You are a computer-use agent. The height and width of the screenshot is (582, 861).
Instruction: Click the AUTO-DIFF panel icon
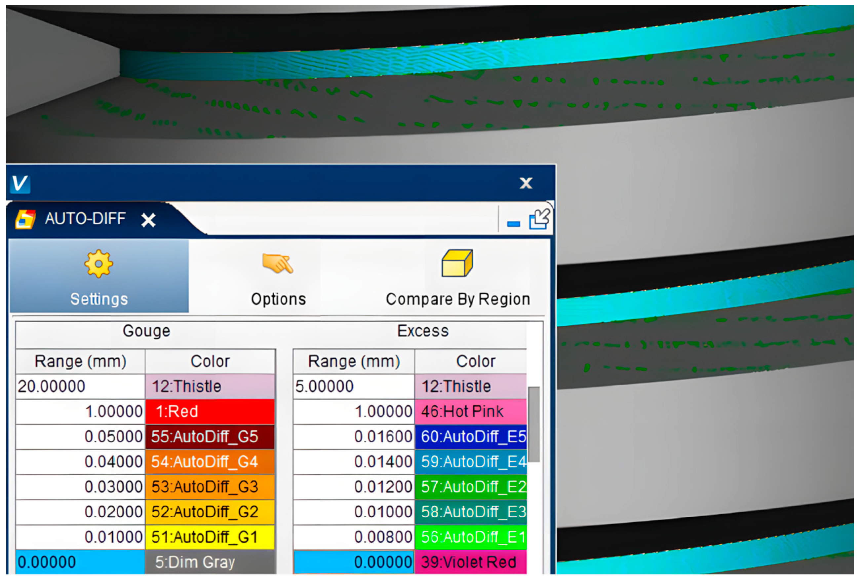[25, 219]
